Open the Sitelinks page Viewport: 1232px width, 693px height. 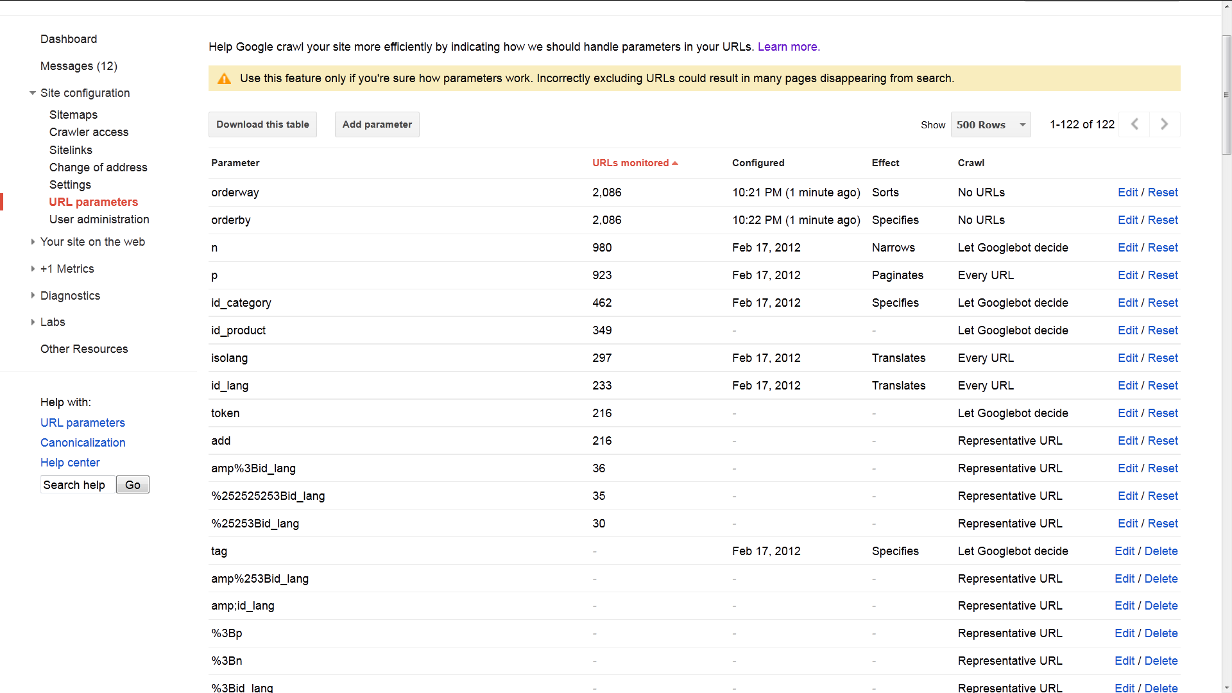[71, 150]
